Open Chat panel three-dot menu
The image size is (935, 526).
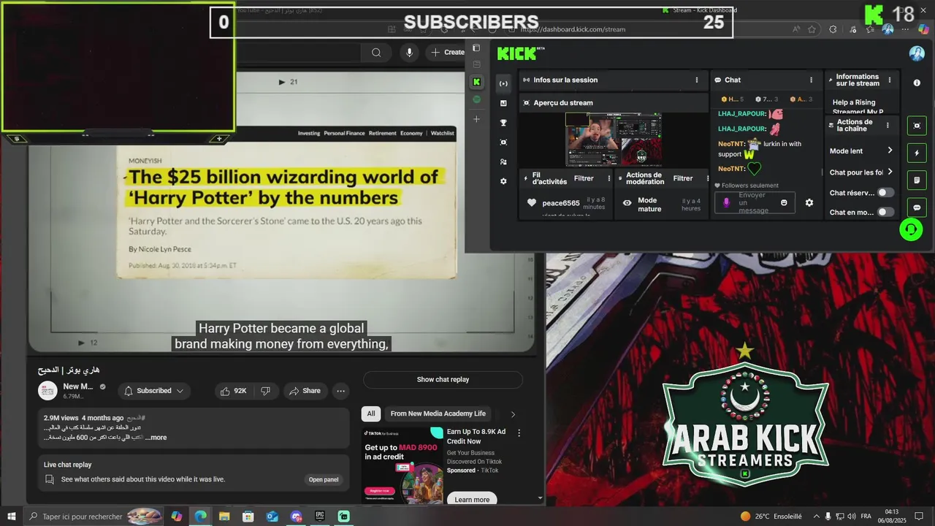[811, 80]
